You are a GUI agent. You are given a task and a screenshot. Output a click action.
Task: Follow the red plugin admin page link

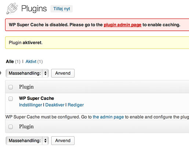[x=123, y=25]
